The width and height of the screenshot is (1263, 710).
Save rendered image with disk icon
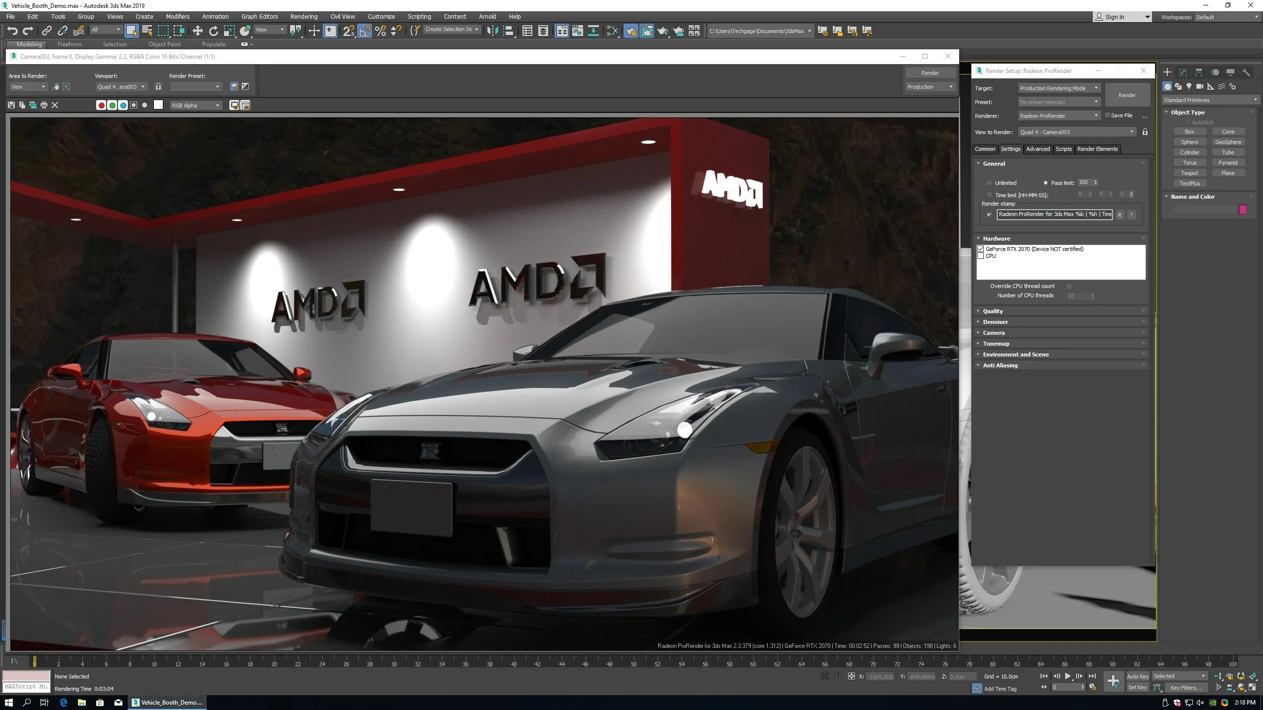pyautogui.click(x=11, y=105)
